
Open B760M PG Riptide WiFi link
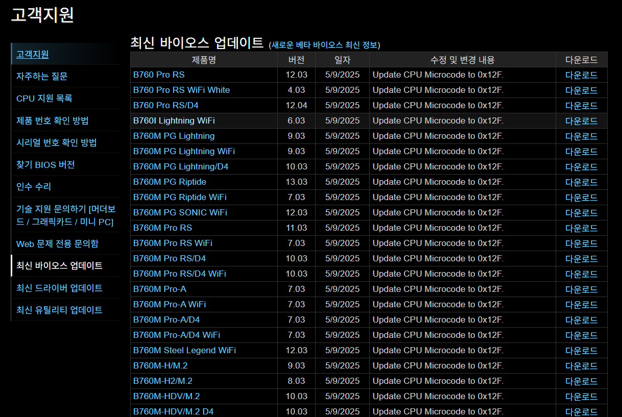[180, 197]
